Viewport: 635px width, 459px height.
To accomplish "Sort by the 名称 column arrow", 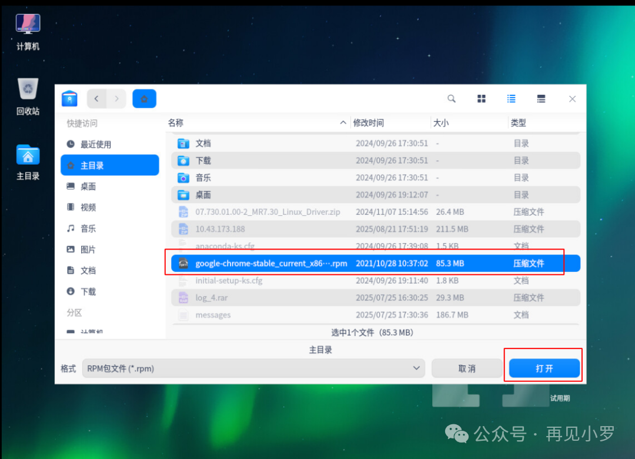I will click(343, 122).
